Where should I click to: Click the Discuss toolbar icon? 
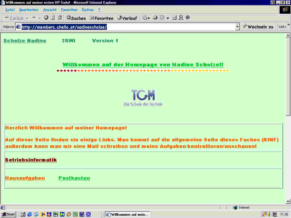tap(174, 18)
